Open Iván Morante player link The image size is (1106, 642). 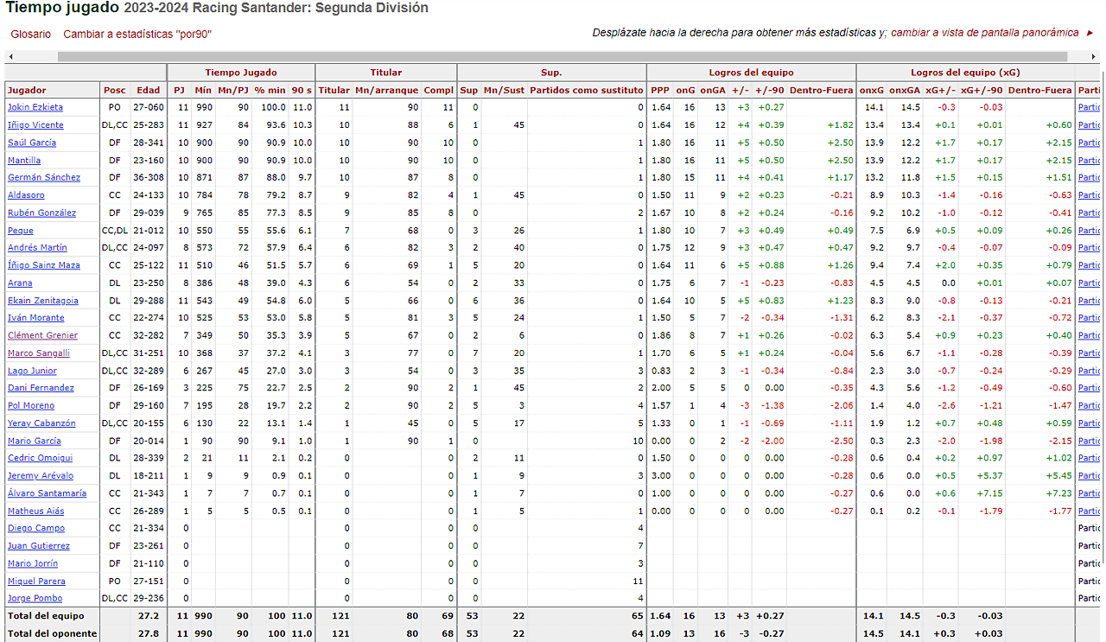pyautogui.click(x=36, y=318)
